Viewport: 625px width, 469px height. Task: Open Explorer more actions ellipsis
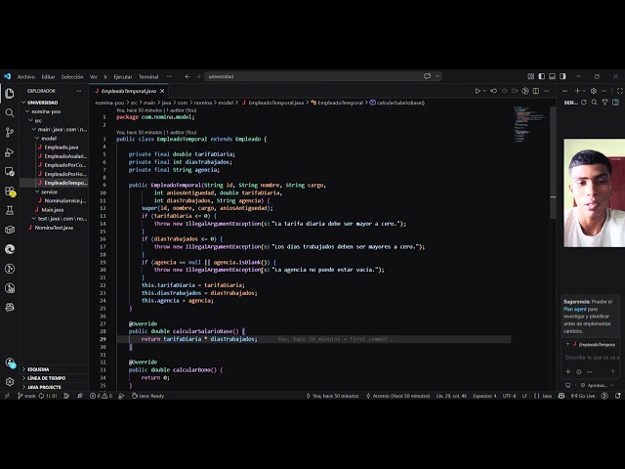pos(79,91)
